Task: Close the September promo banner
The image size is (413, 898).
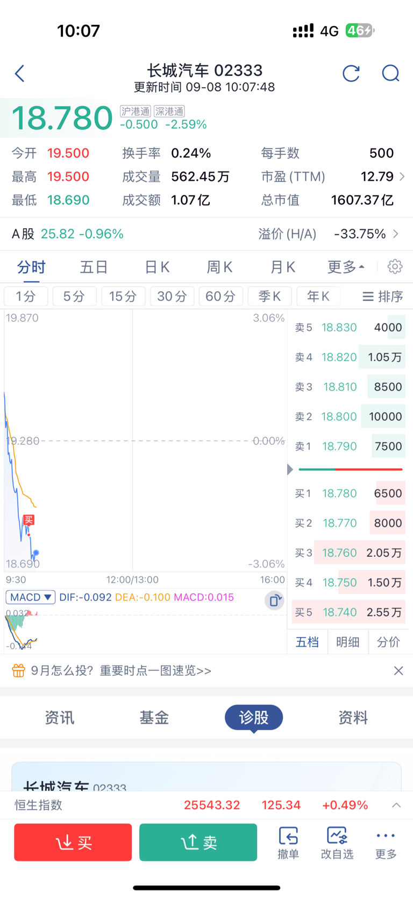Action: (398, 670)
